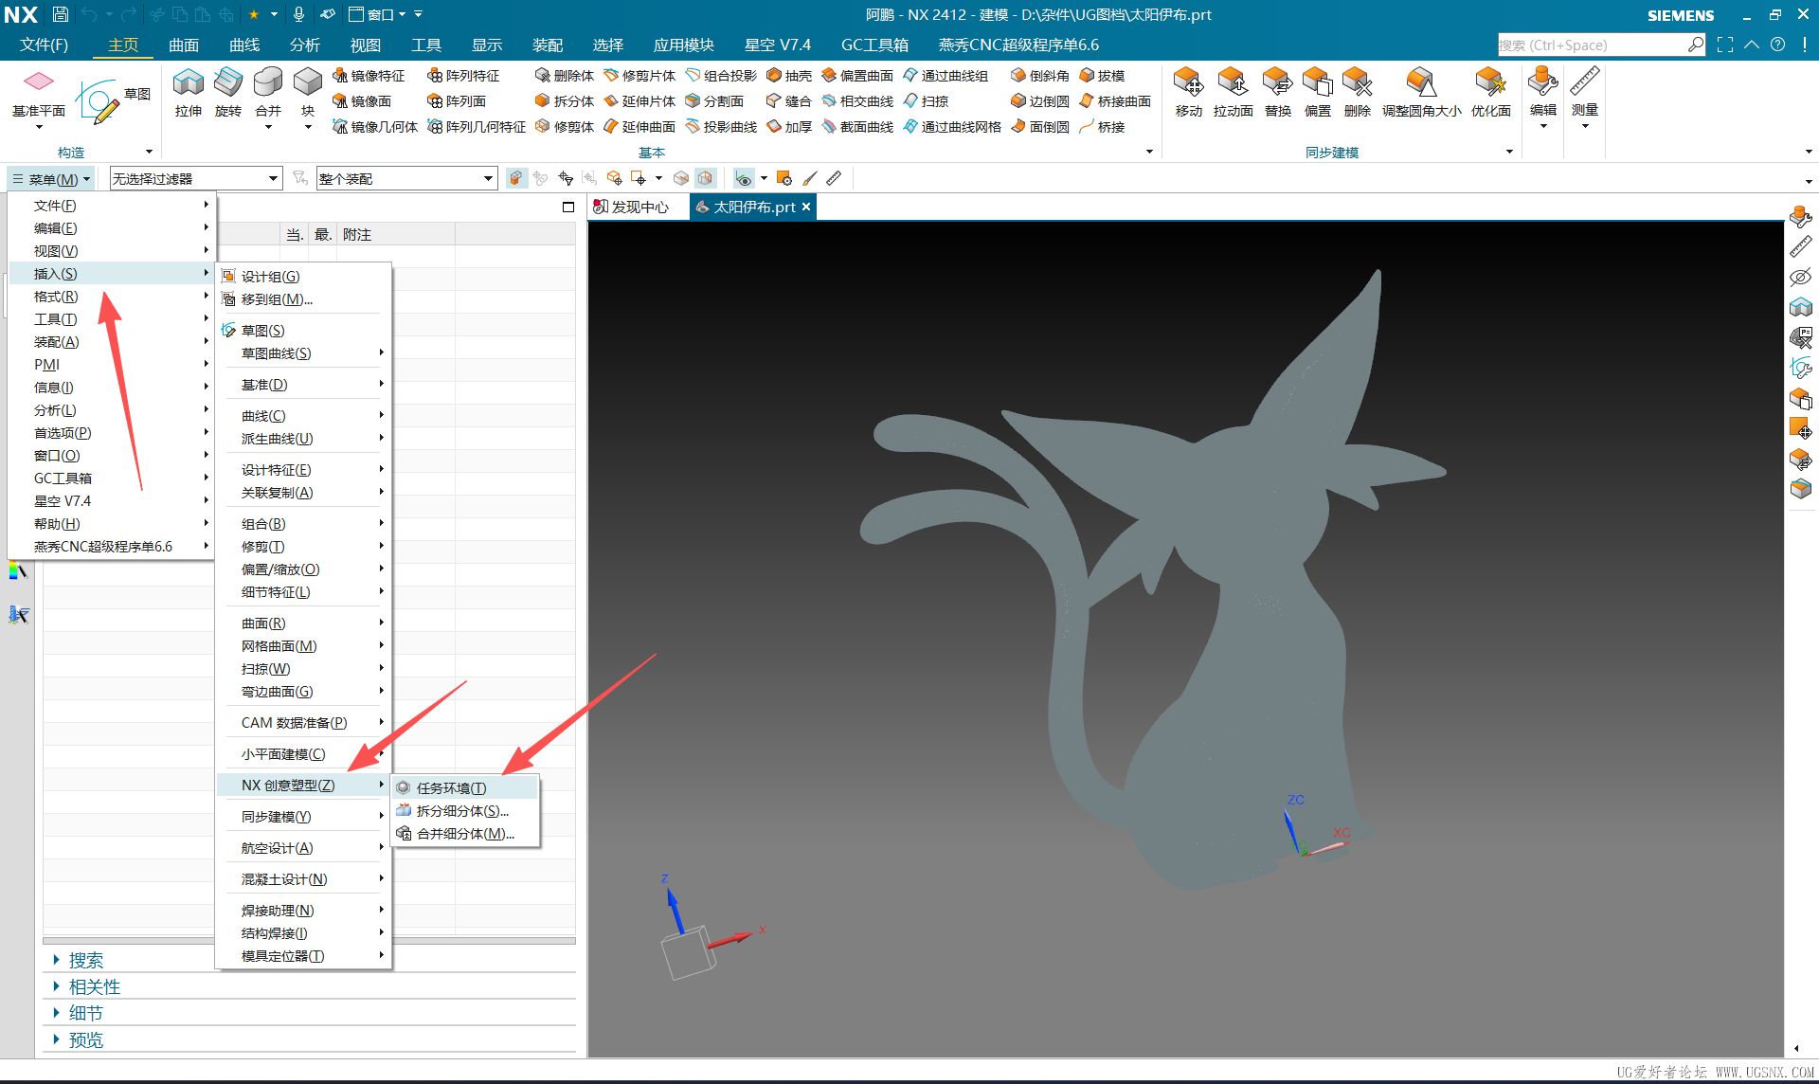Click the 倒斜角 chamfer tool

coord(1039,76)
